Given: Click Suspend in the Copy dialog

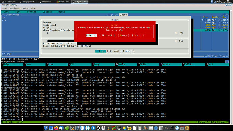Looking at the screenshot, I should (x=114, y=51).
